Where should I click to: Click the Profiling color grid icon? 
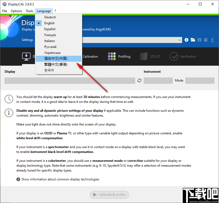click(x=112, y=56)
